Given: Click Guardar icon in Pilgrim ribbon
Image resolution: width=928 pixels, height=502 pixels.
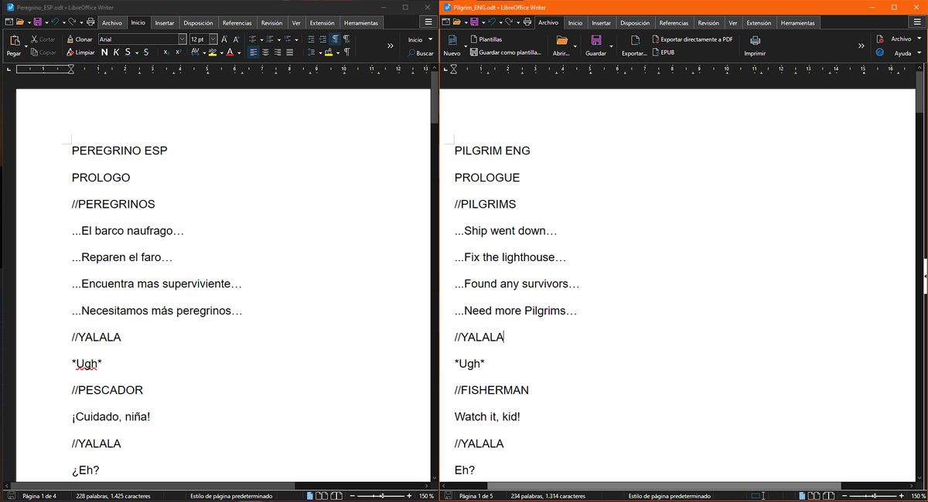Looking at the screenshot, I should [x=595, y=40].
